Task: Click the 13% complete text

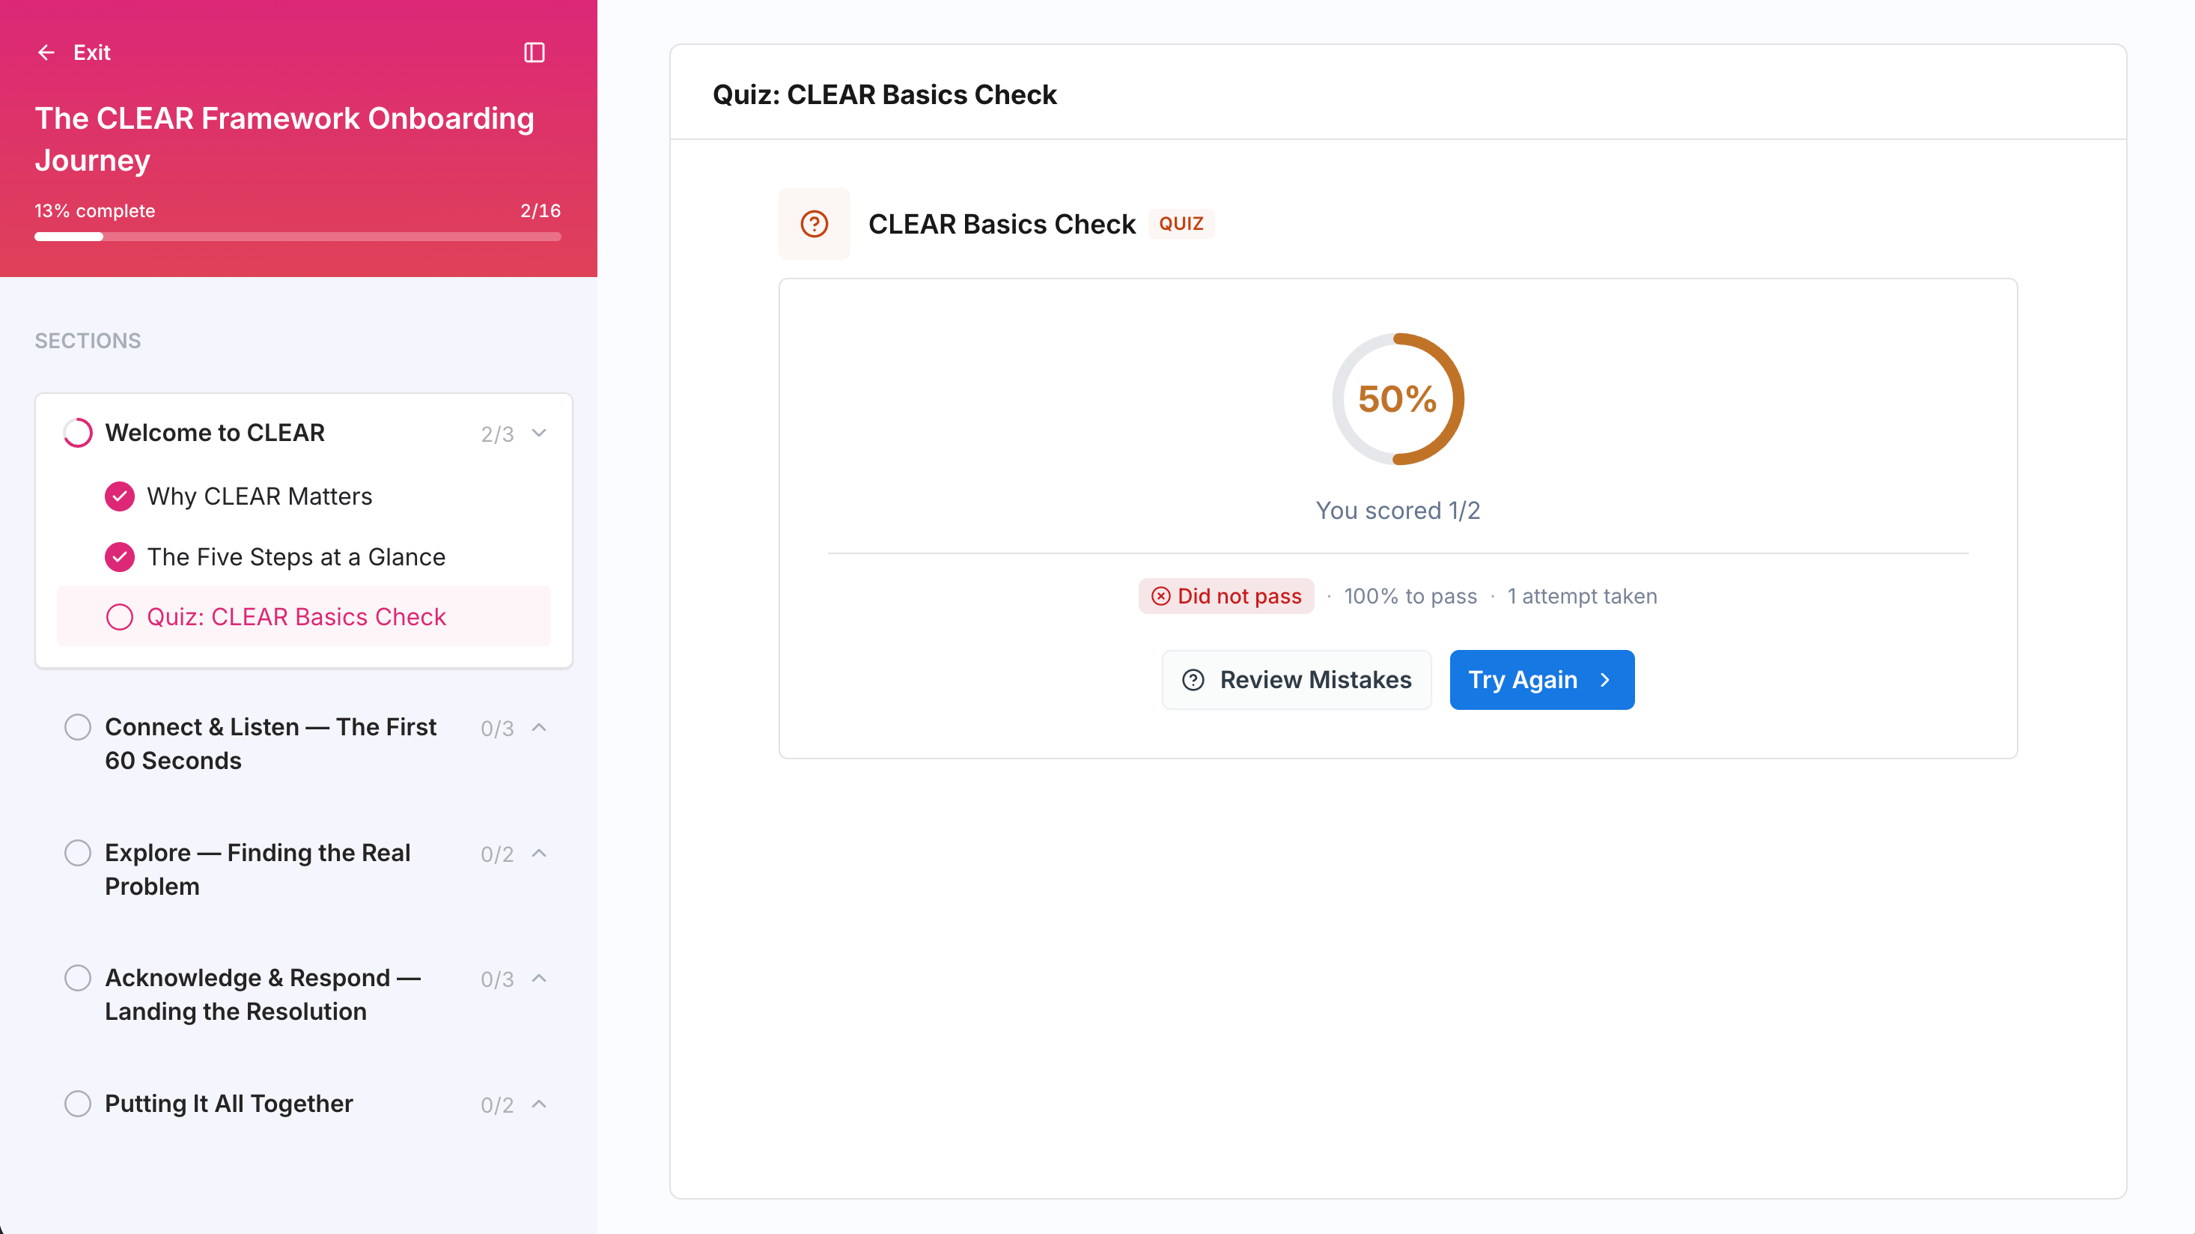Action: coord(94,210)
